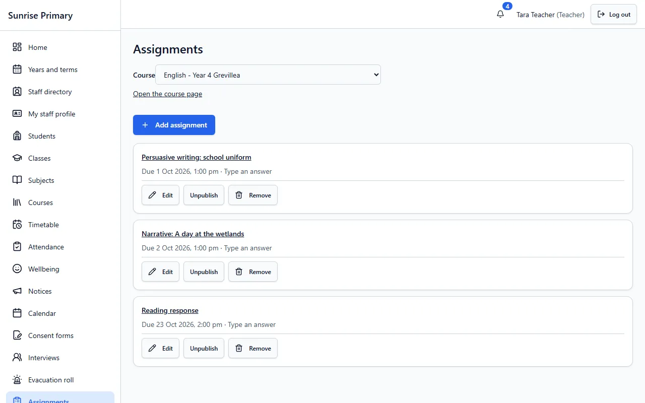Click the Home dashboard icon in sidebar
The width and height of the screenshot is (645, 403).
pos(17,47)
